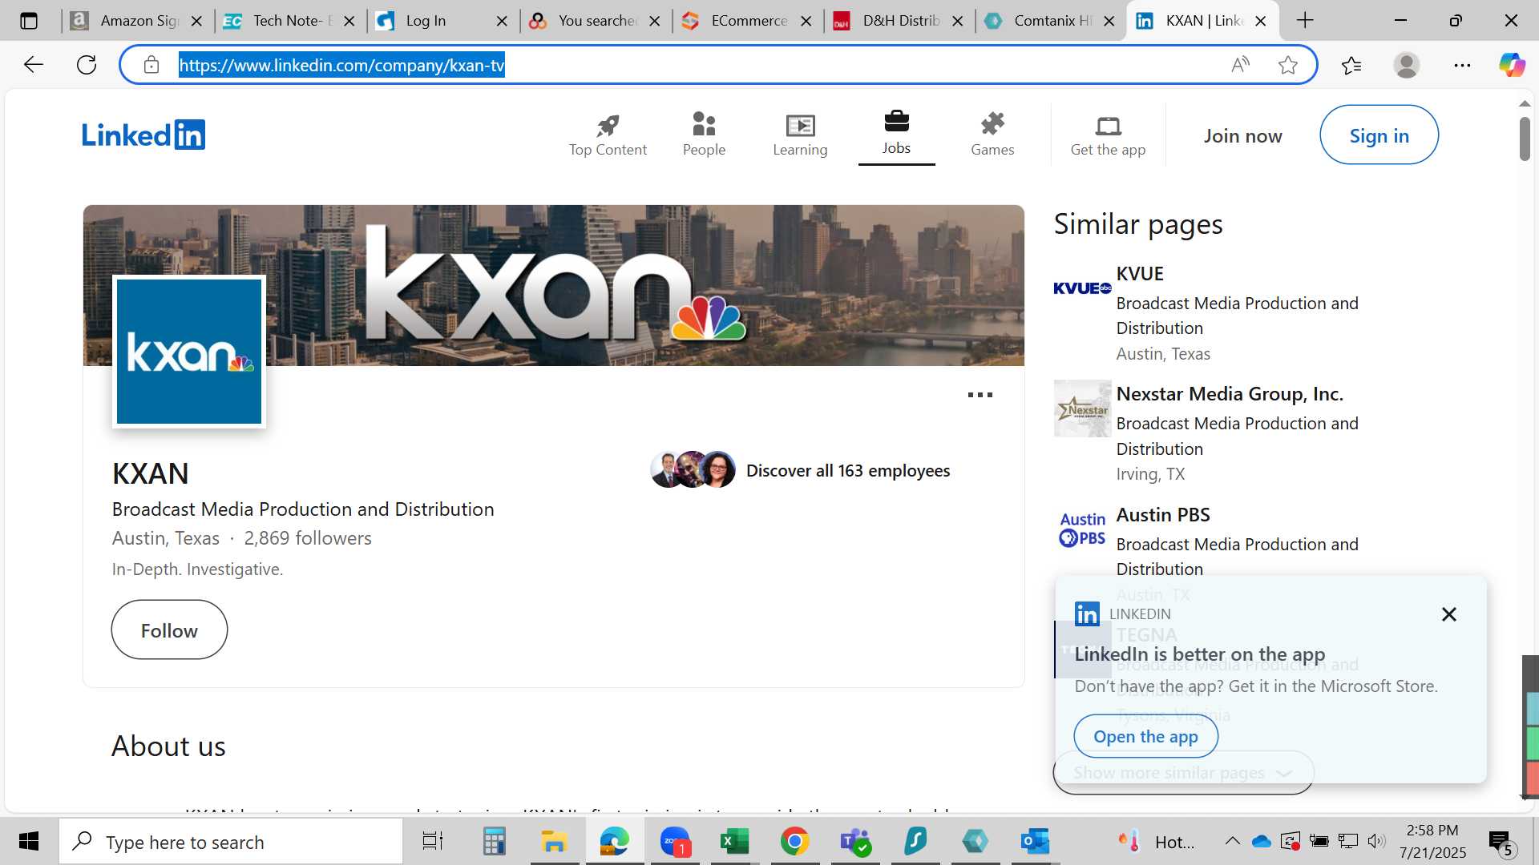Click the browser address bar URL
This screenshot has height=865, width=1539.
[x=341, y=65]
